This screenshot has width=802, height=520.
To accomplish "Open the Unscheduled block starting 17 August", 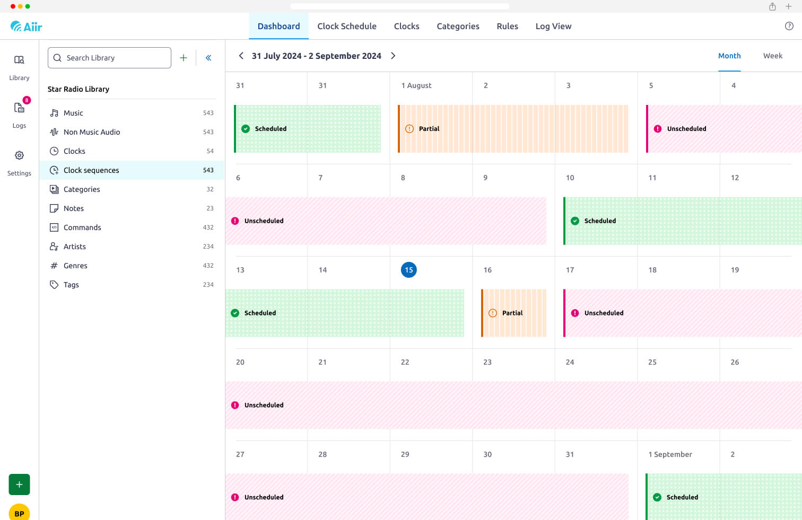I will click(x=682, y=313).
